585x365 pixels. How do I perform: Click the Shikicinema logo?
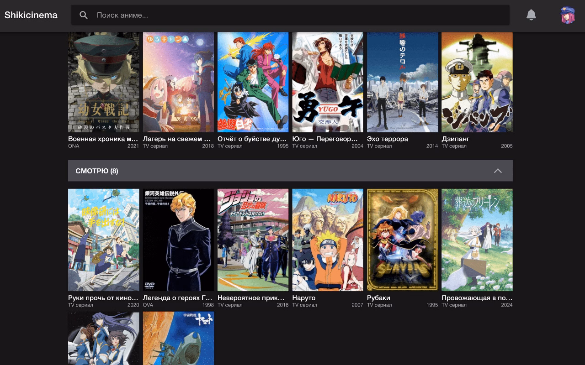coord(31,15)
